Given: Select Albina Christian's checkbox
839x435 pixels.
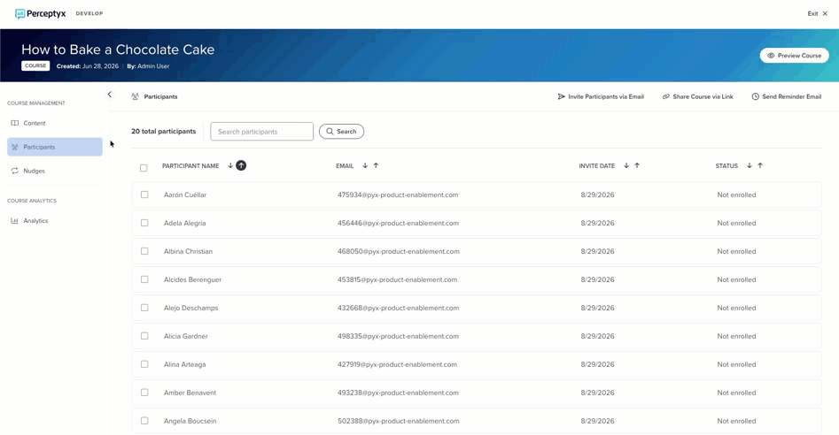Looking at the screenshot, I should pos(144,251).
